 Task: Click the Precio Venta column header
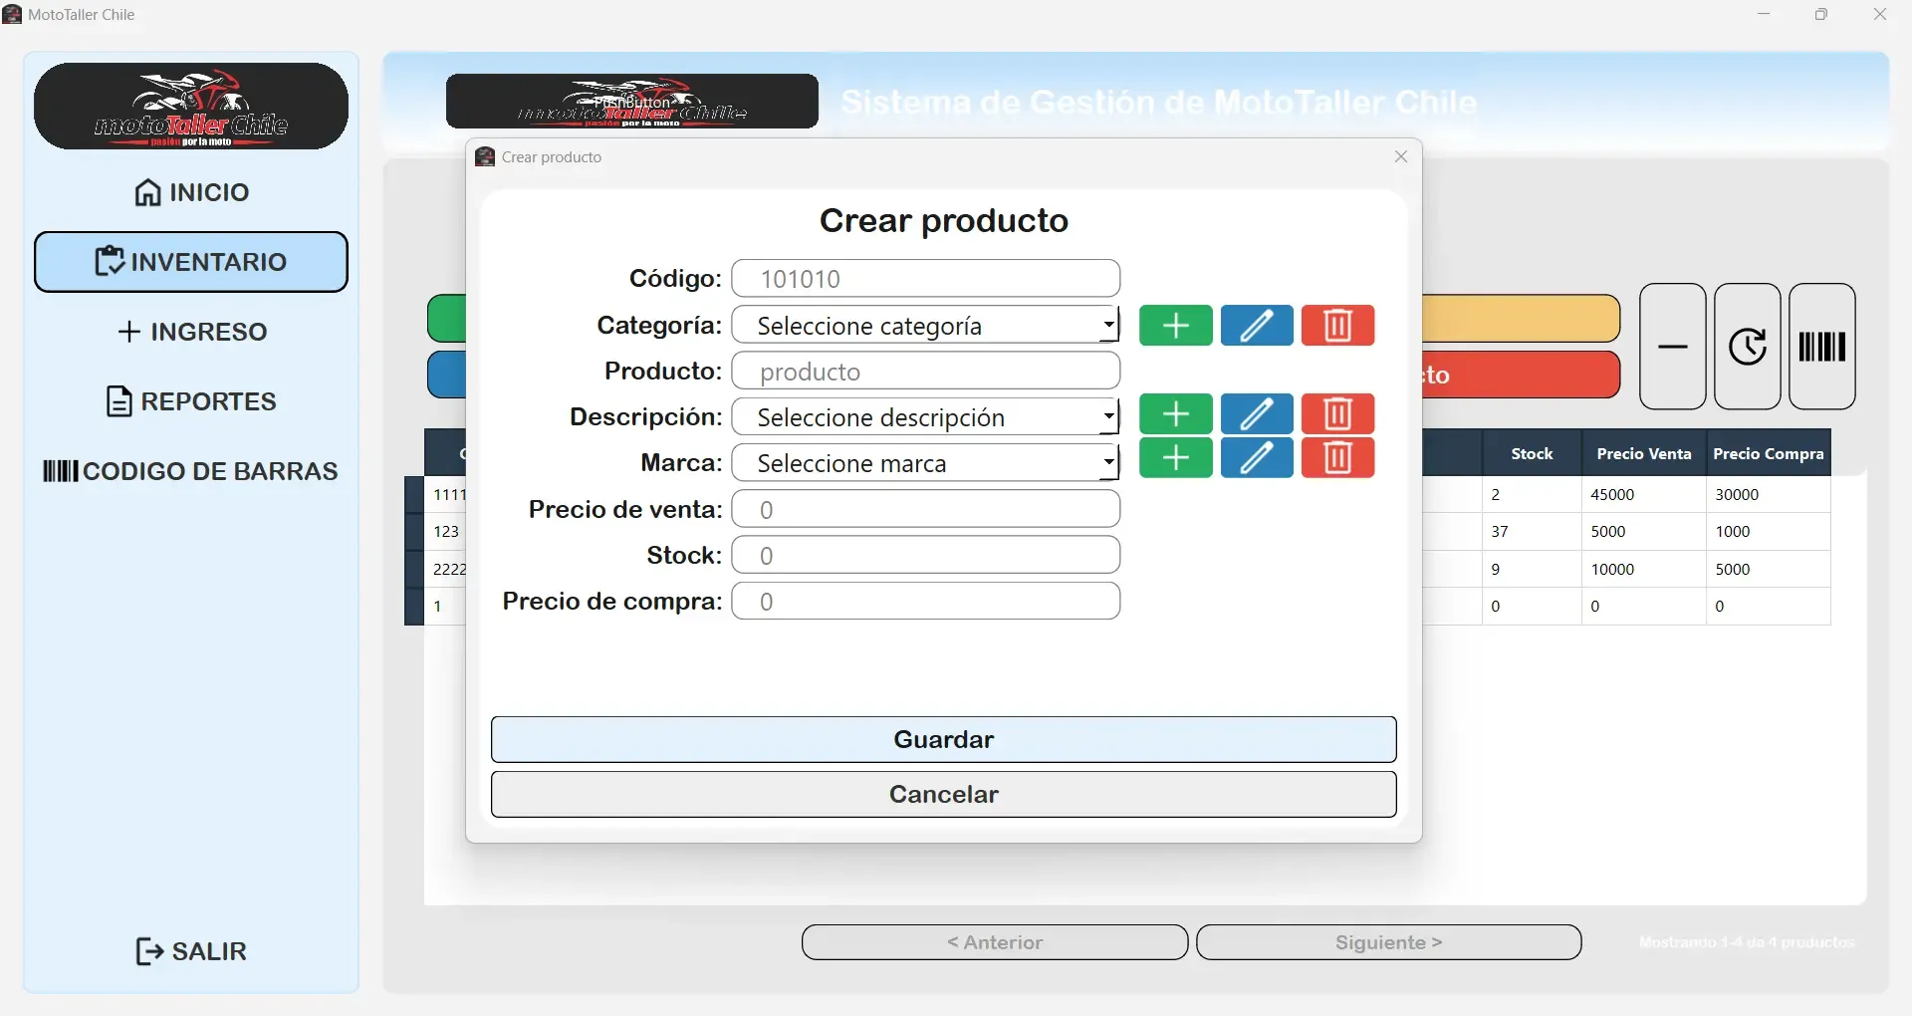pos(1644,453)
